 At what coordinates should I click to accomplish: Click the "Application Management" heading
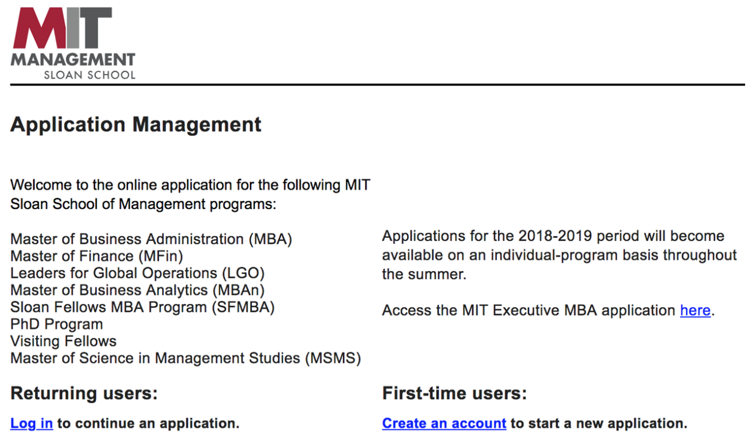click(x=136, y=125)
